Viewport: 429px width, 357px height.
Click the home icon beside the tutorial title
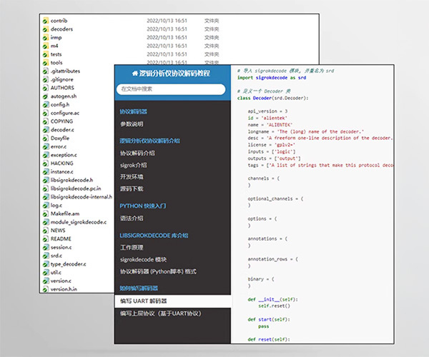[x=134, y=74]
